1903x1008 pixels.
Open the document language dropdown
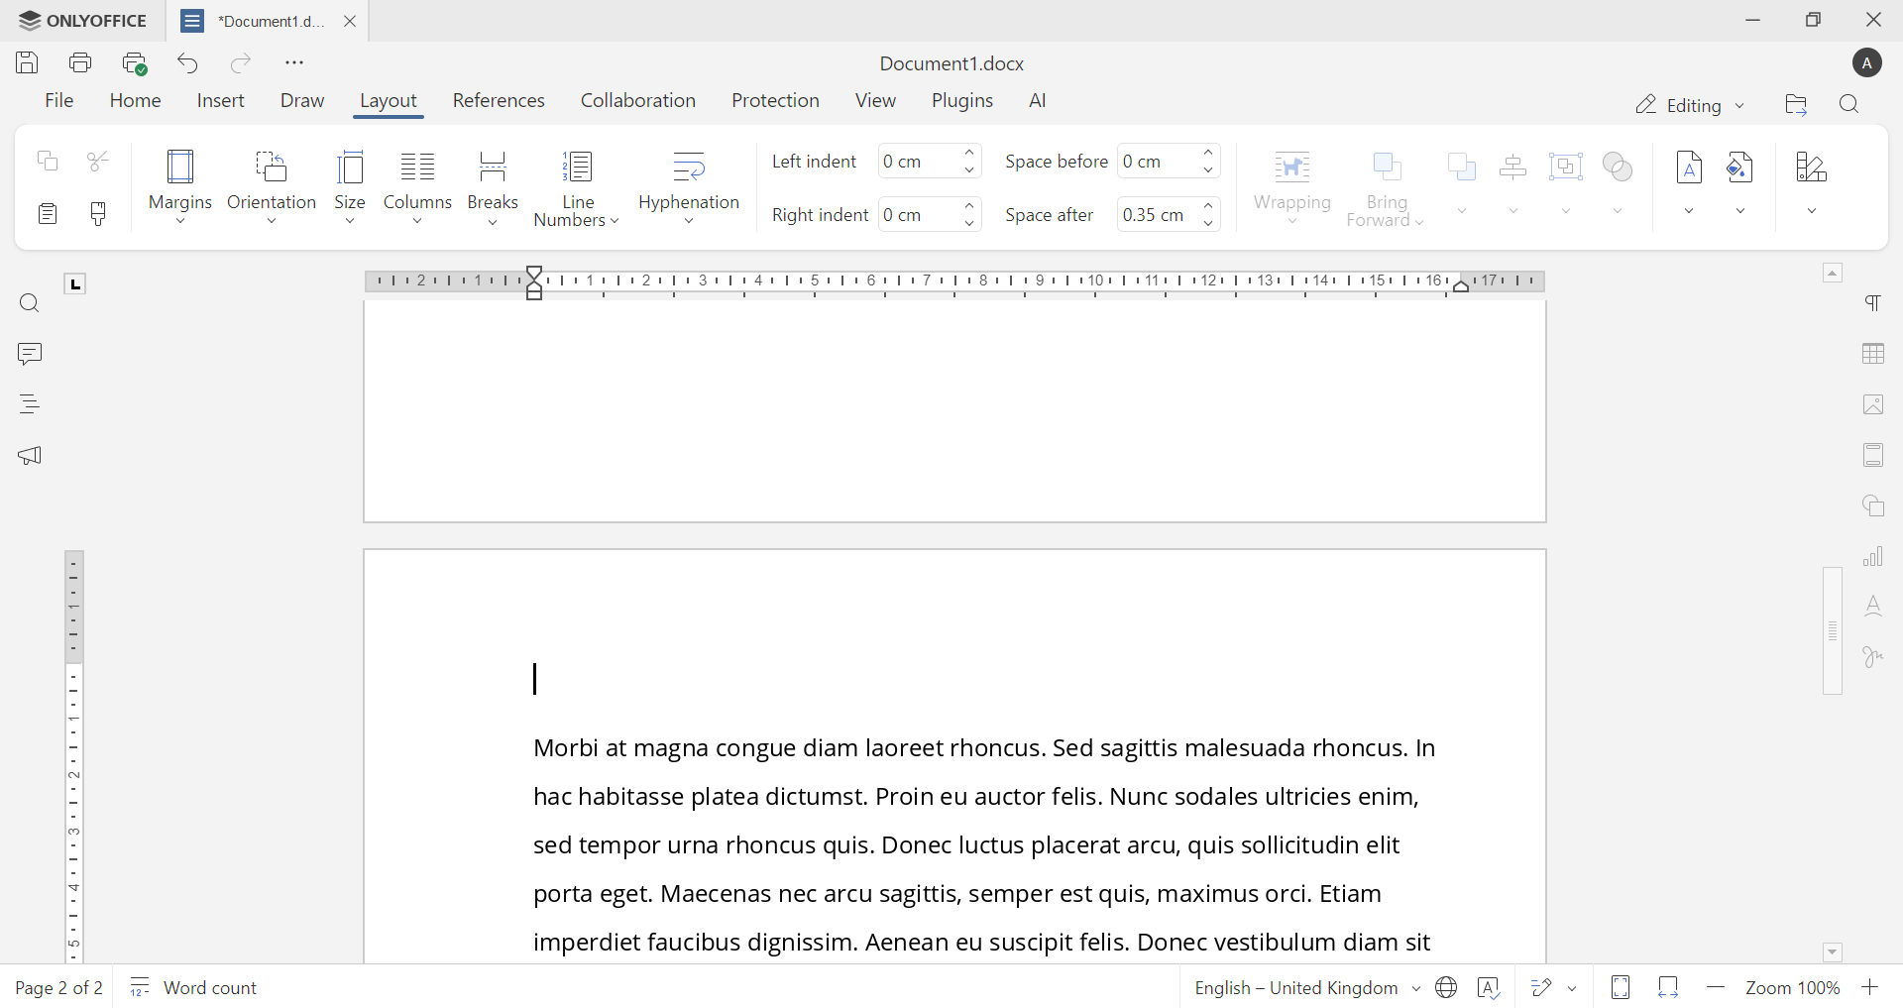pos(1306,987)
